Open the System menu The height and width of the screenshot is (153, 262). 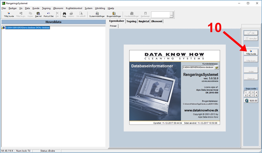point(89,8)
